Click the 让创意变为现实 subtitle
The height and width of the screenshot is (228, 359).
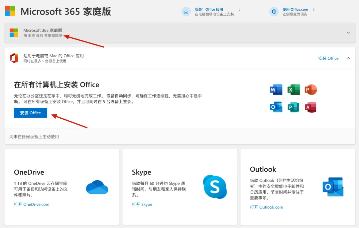(295, 14)
